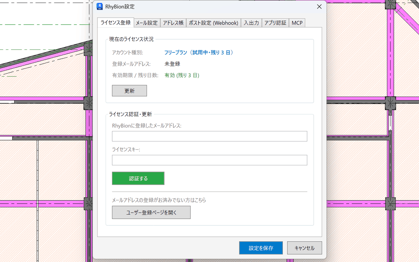Close the RhyBion設定 dialog
The height and width of the screenshot is (262, 419).
click(x=319, y=7)
